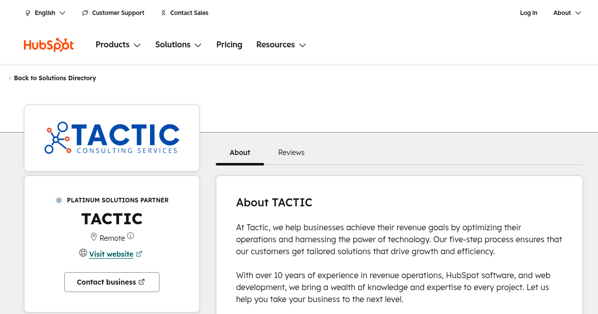
Task: Click Log In
Action: click(529, 13)
